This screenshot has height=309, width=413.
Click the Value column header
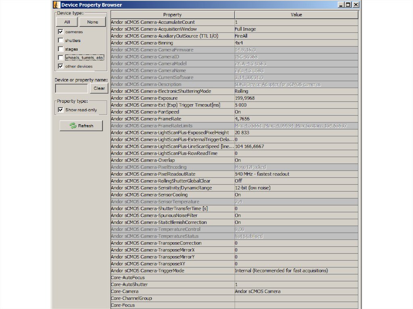(296, 15)
